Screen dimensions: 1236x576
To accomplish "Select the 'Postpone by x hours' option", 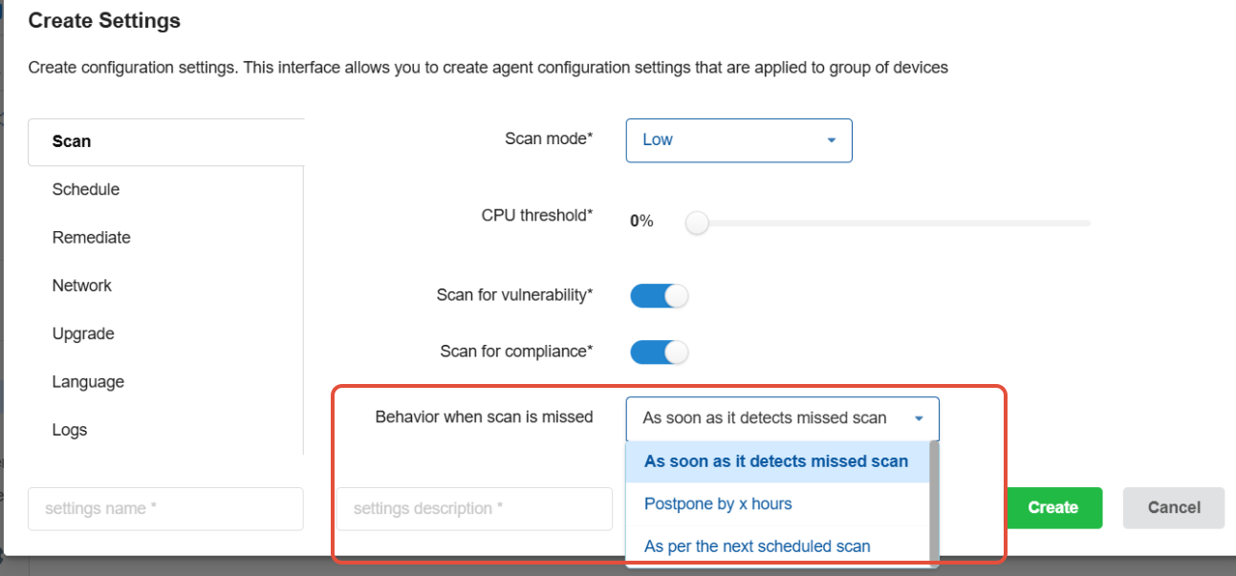I will (x=718, y=503).
